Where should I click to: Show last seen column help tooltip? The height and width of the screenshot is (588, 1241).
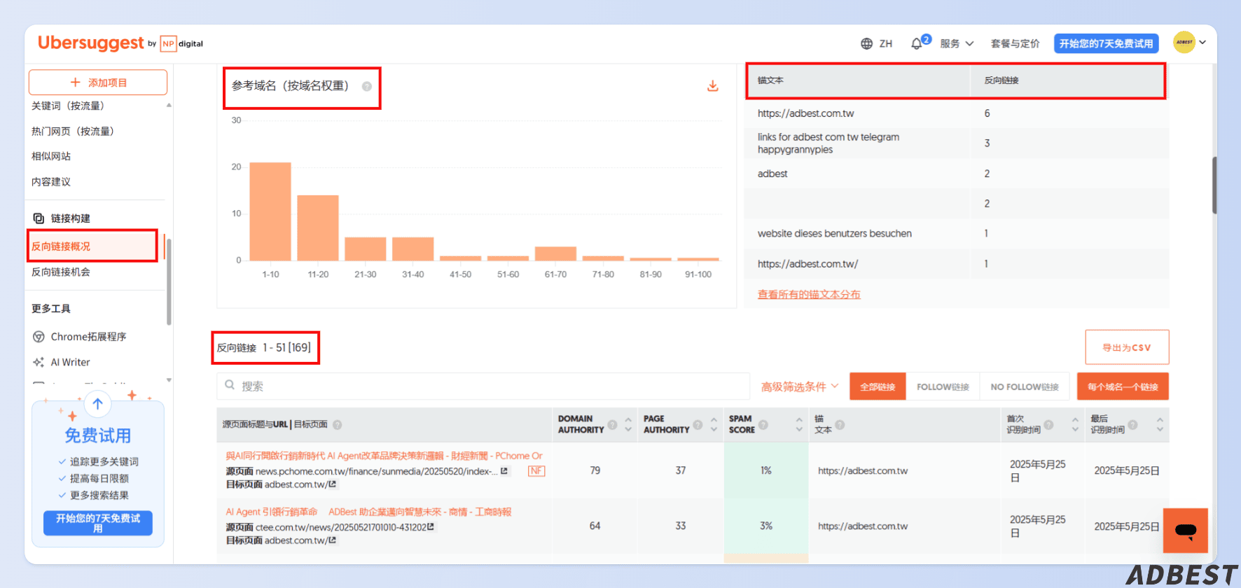(1132, 424)
